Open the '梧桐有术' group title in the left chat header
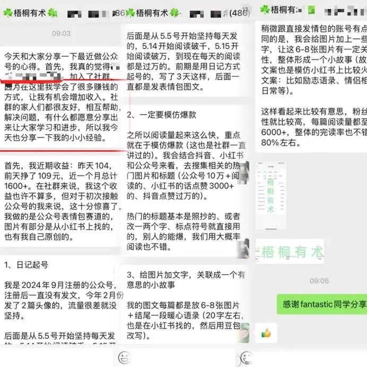367x367 pixels. click(30, 13)
